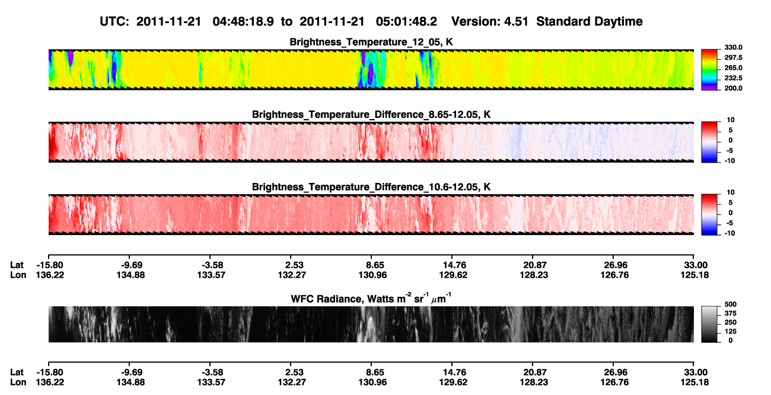This screenshot has height=395, width=771.
Task: Click the 8.65-12.05 temperature difference image strip
Action: (x=371, y=142)
